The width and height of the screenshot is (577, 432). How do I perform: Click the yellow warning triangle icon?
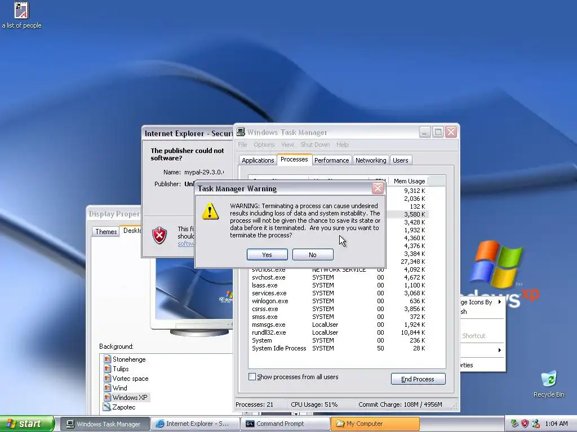(x=210, y=211)
